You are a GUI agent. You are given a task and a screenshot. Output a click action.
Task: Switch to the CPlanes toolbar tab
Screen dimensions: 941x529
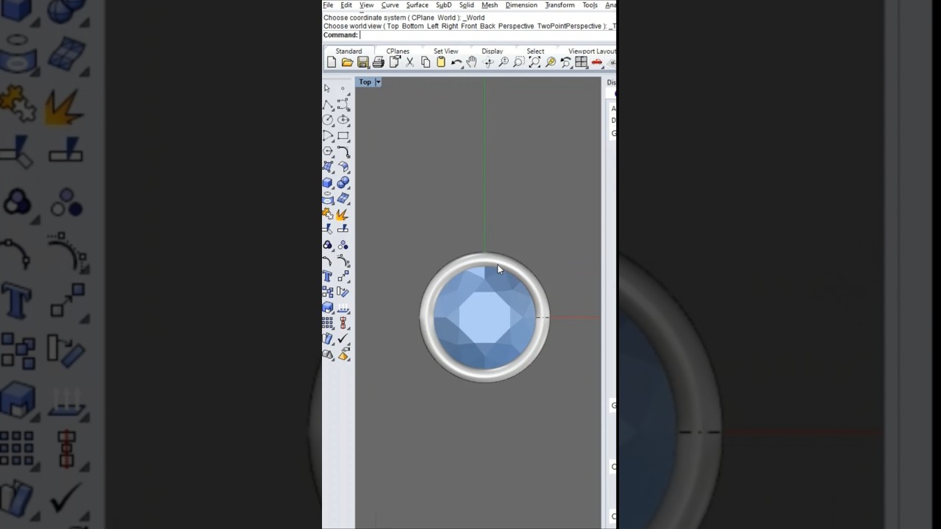398,51
